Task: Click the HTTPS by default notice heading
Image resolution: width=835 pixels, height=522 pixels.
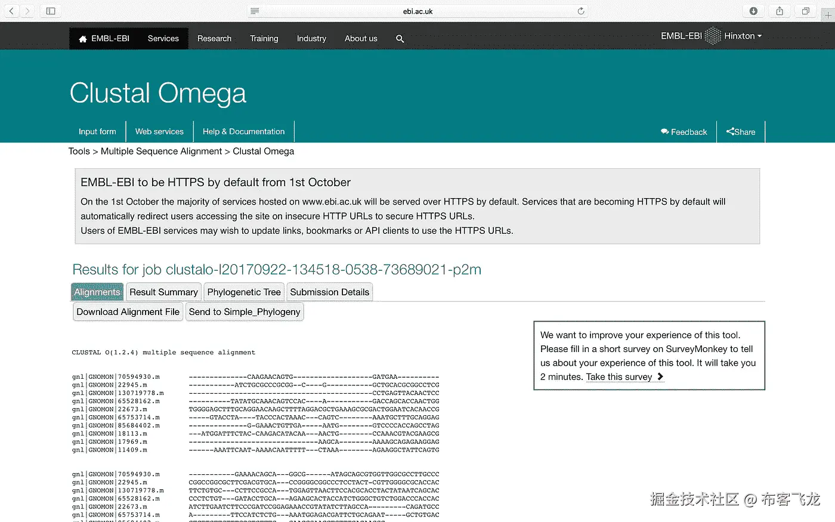Action: (x=215, y=182)
